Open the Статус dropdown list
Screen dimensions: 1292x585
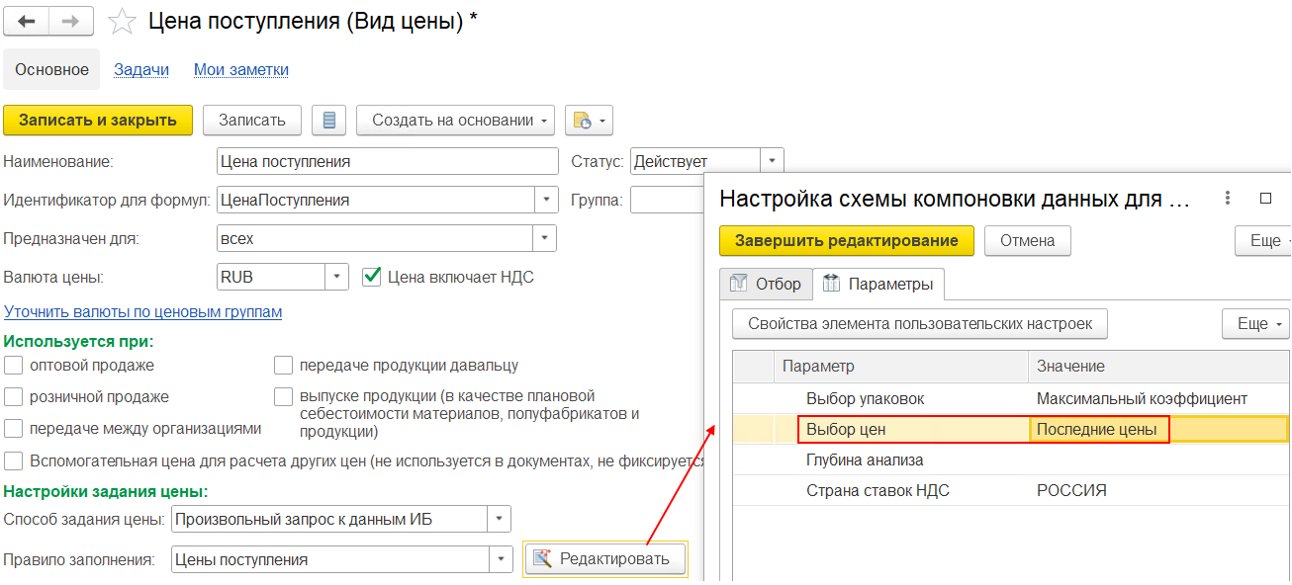[x=772, y=161]
